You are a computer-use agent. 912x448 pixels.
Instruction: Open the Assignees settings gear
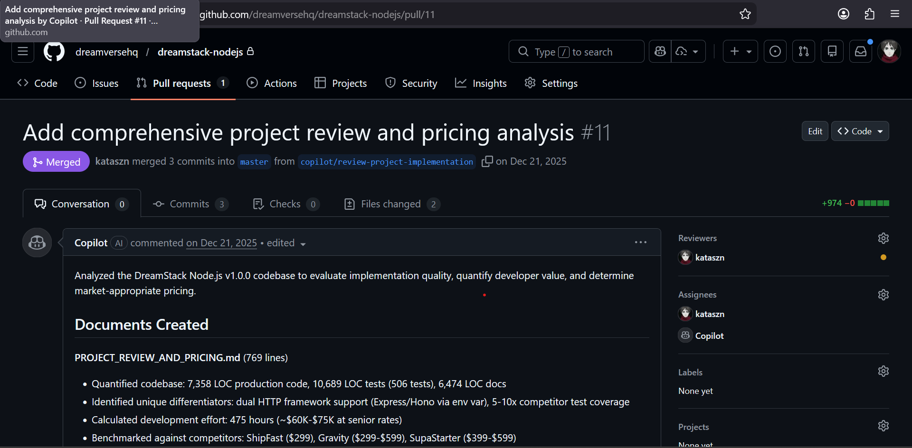pos(883,295)
